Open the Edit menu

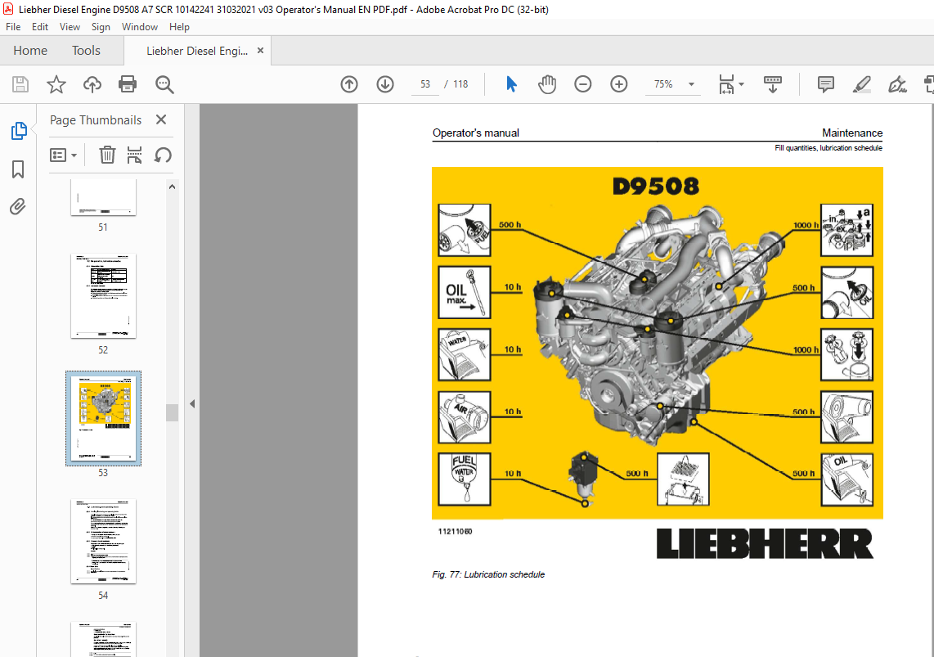pos(40,27)
